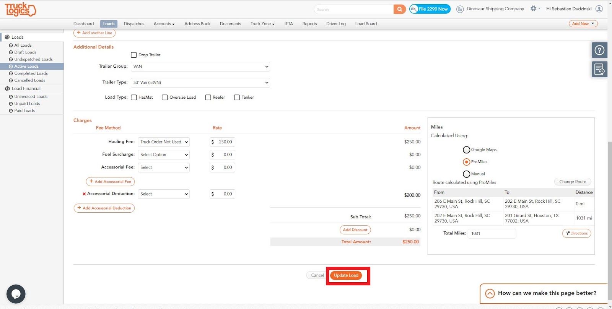Edit the Accessorial Deduction rate field
This screenshot has width=612, height=309.
tap(222, 194)
